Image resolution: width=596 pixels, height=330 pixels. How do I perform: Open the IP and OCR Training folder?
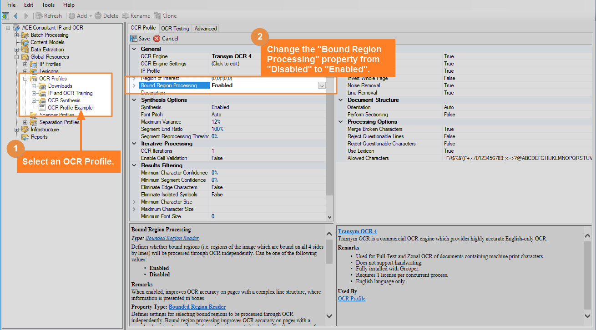70,93
